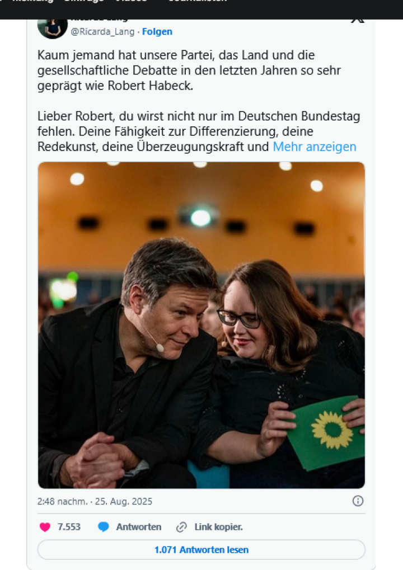403x570 pixels.
Task: Click the tweet paragraph starting with Kaum jemand
Action: point(189,70)
